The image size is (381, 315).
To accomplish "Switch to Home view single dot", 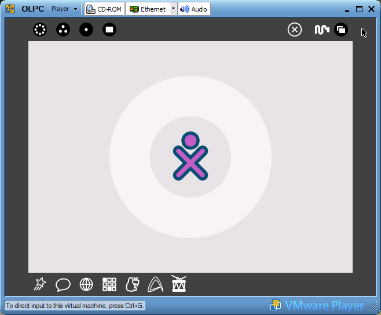I will point(86,30).
